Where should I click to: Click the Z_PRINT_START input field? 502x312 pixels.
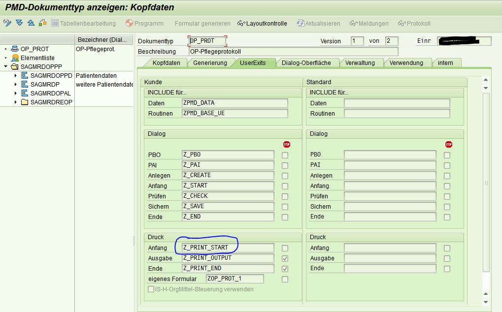(228, 248)
